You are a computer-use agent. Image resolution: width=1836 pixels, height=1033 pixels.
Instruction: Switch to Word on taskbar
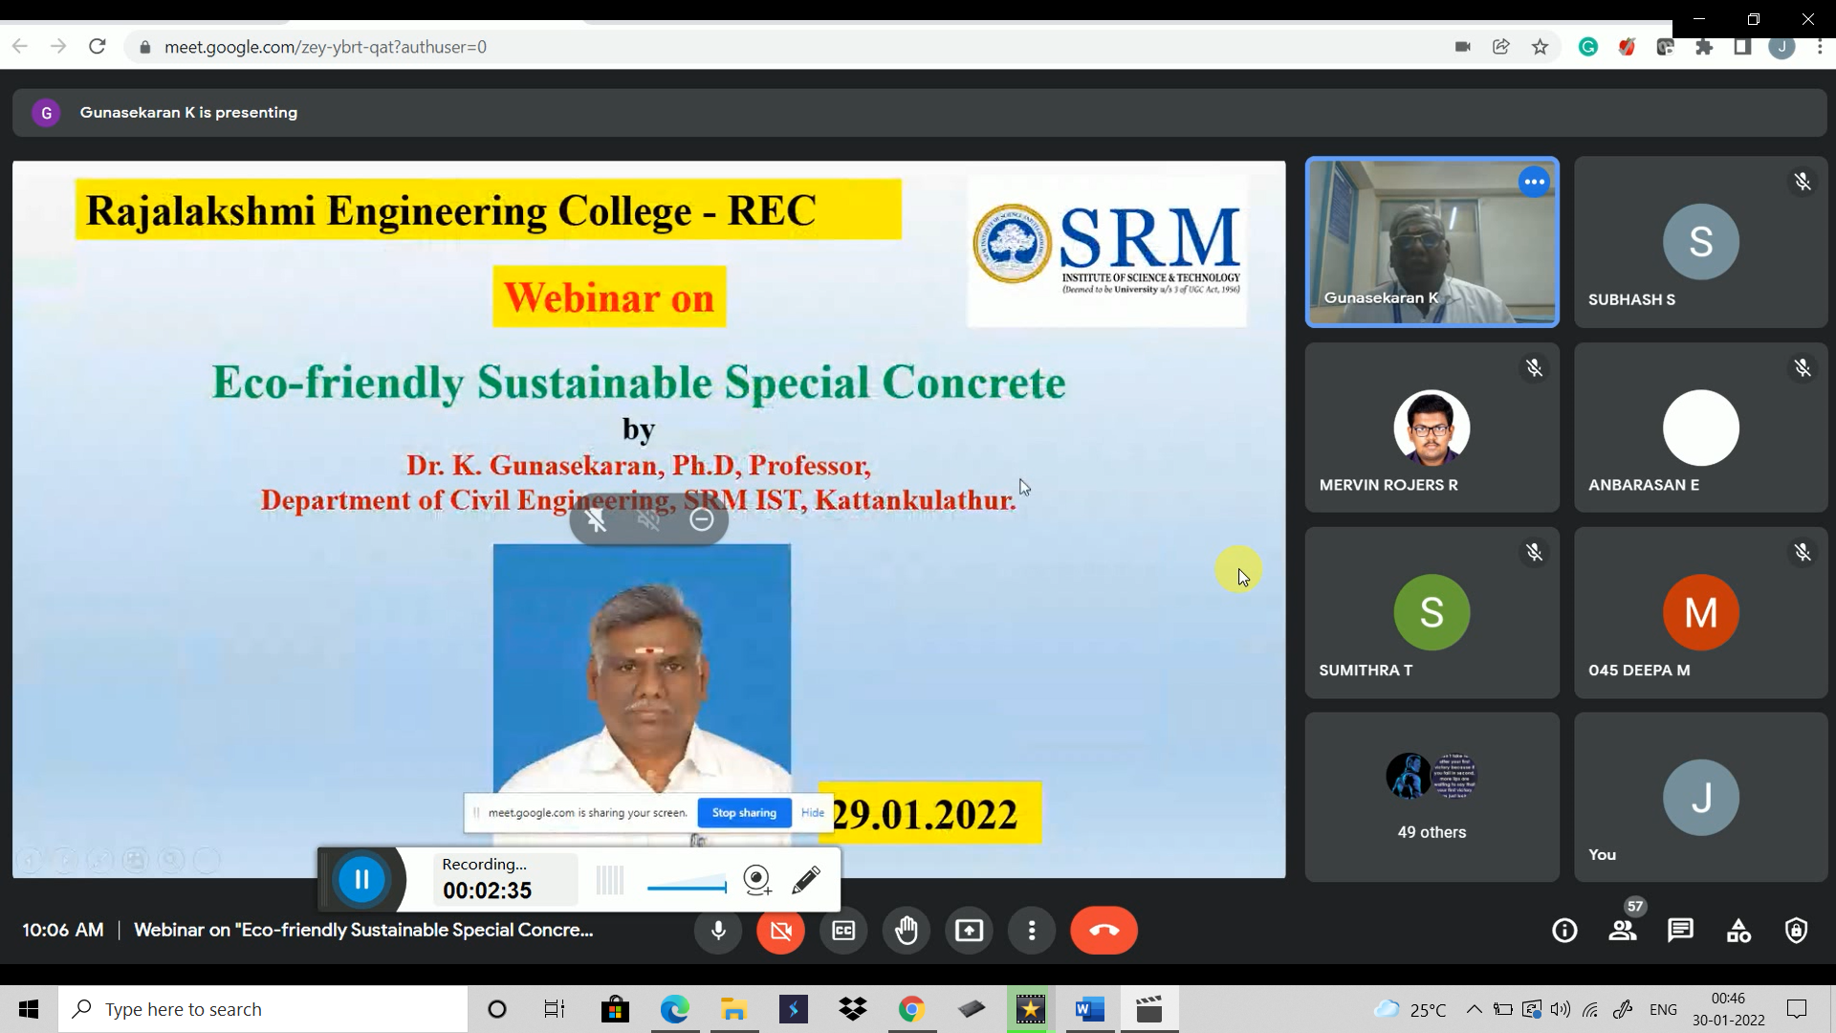tap(1089, 1009)
